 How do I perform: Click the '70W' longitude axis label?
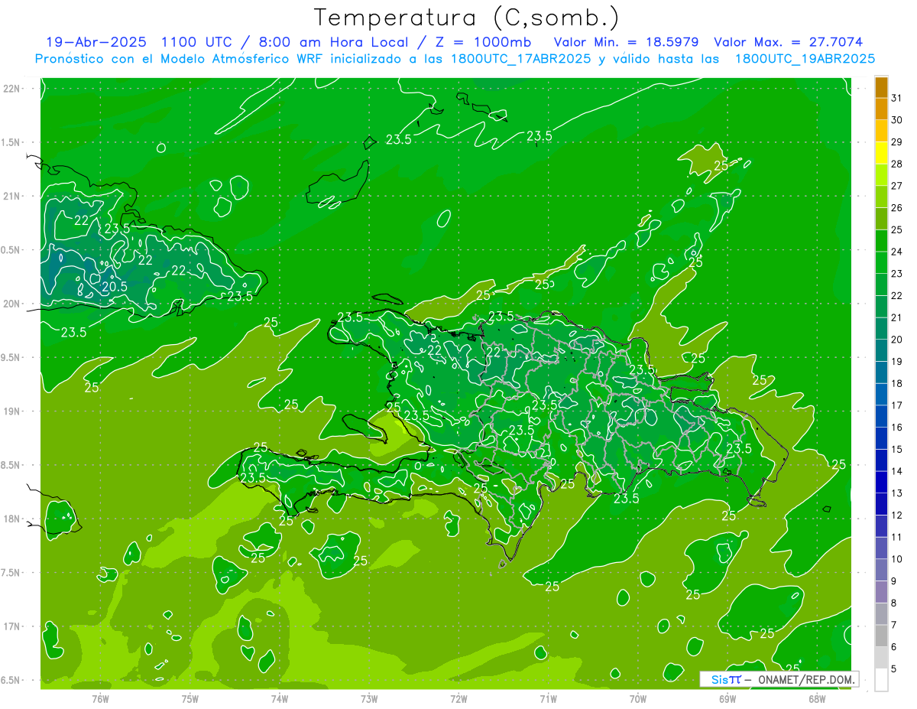pos(637,698)
